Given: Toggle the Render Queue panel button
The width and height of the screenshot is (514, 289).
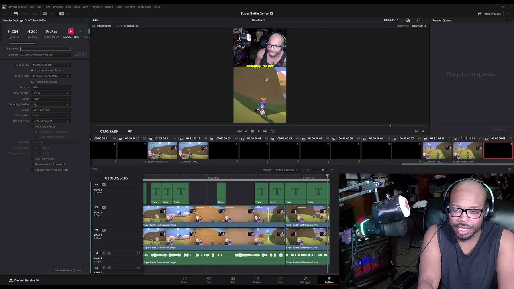Looking at the screenshot, I should (489, 14).
